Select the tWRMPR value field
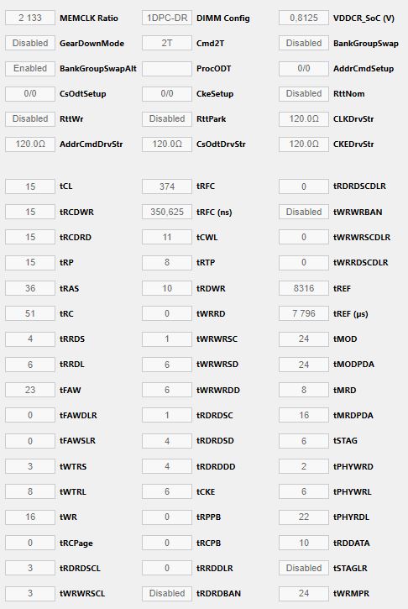 304,594
